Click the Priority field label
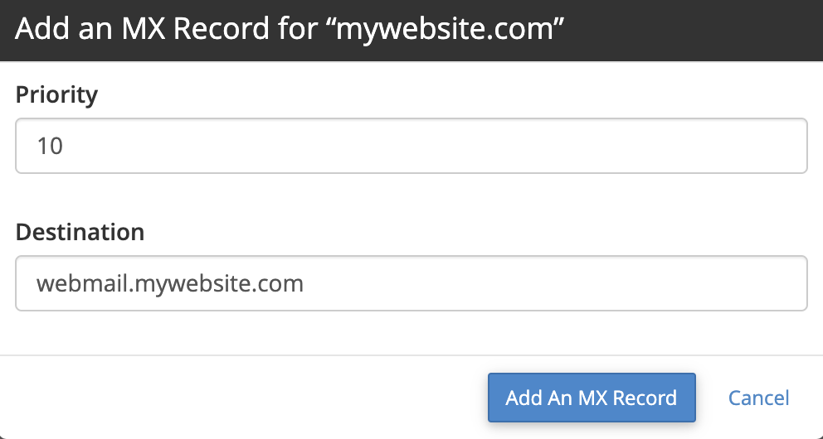Screen dimensions: 823x439 [x=56, y=94]
